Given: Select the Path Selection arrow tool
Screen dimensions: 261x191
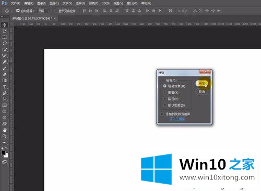Looking at the screenshot, I should pyautogui.click(x=4, y=99).
